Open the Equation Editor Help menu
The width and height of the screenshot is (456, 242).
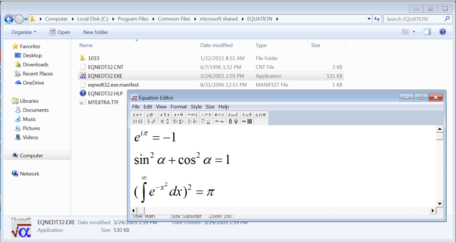(x=224, y=107)
